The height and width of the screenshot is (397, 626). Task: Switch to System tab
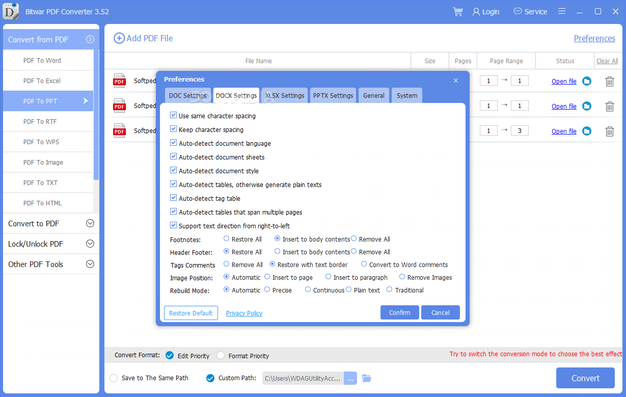tap(407, 95)
